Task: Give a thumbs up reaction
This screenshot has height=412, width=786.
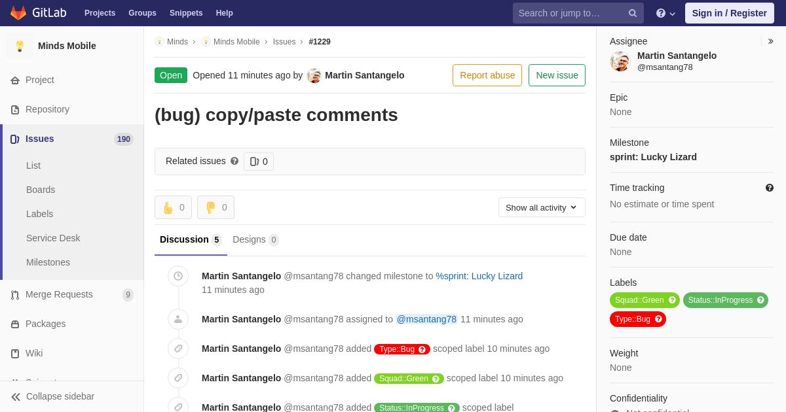Action: pos(173,207)
